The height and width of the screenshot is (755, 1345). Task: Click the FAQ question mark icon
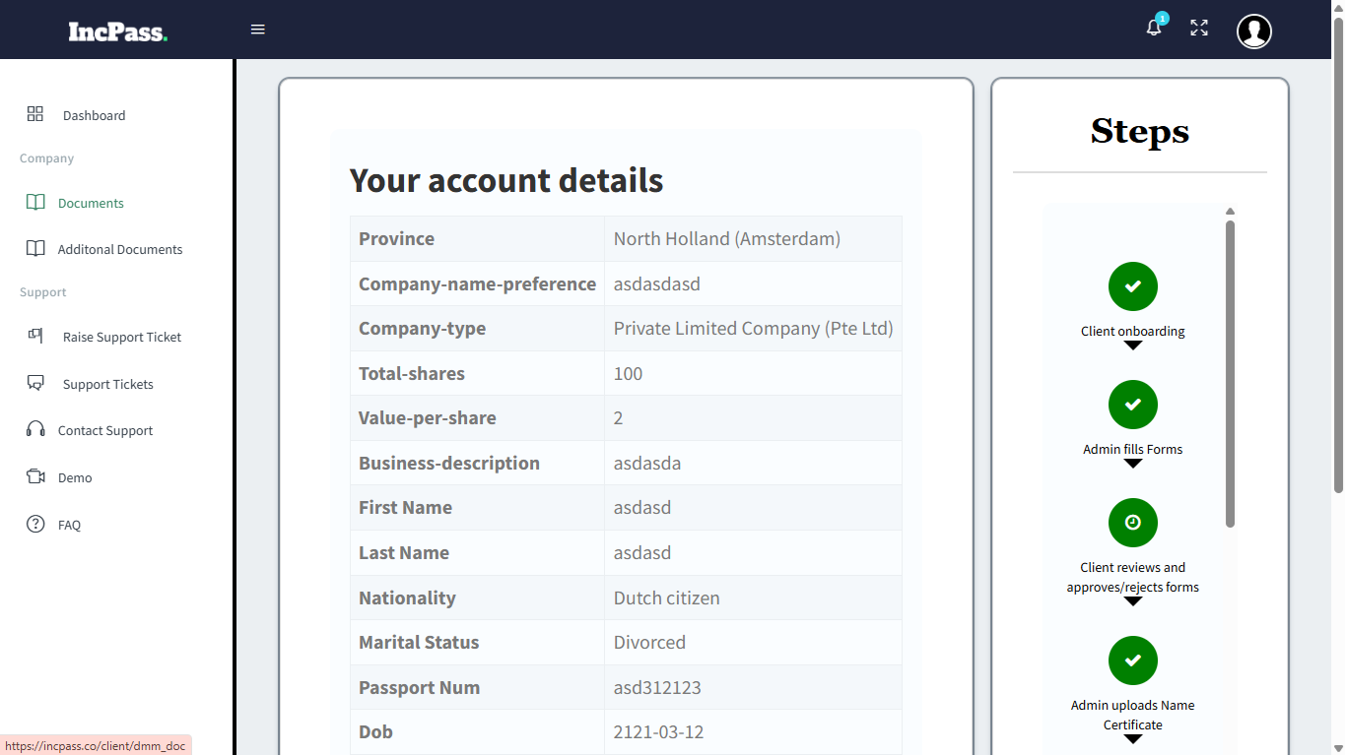tap(35, 524)
